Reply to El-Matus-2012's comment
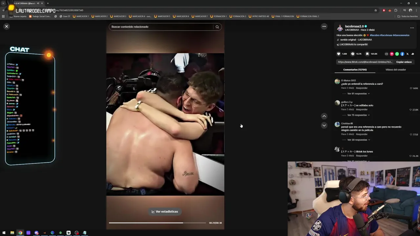420x236 pixels. (x=362, y=88)
